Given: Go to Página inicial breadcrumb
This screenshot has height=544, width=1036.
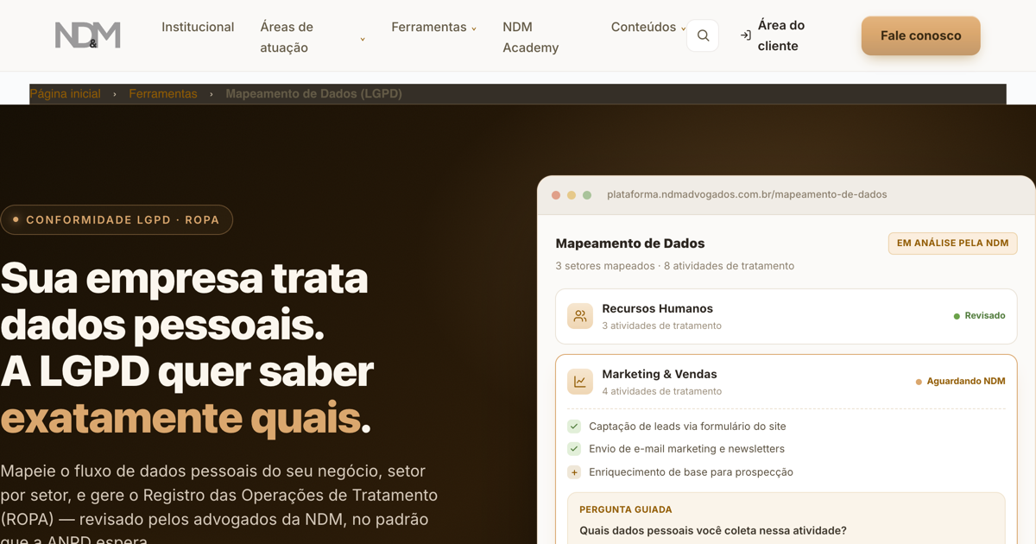Looking at the screenshot, I should (66, 93).
